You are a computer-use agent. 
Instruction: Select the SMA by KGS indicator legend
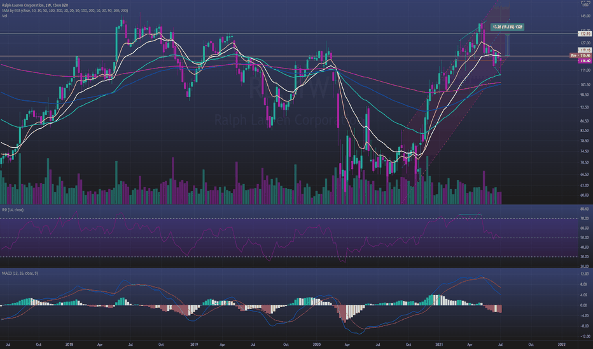[65, 11]
